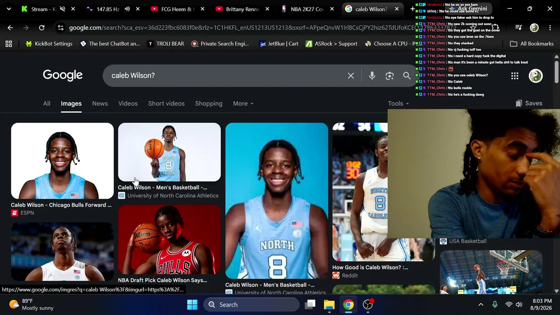
Task: Open the media controls icon in Chrome toolbar
Action: point(518,28)
